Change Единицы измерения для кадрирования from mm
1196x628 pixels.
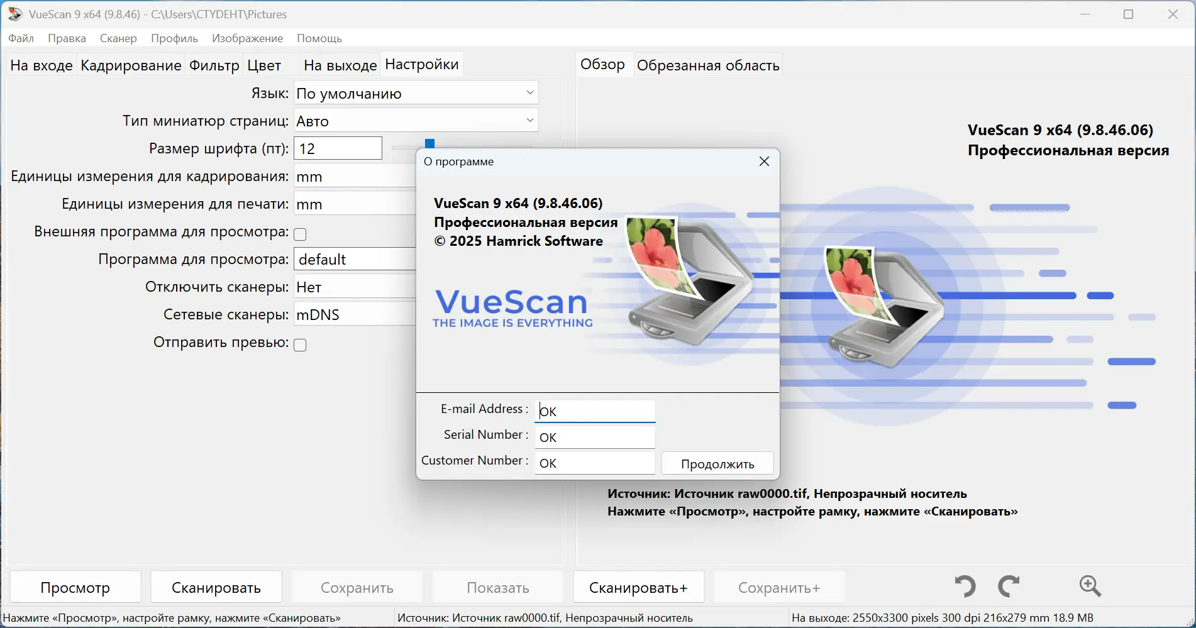(x=352, y=177)
